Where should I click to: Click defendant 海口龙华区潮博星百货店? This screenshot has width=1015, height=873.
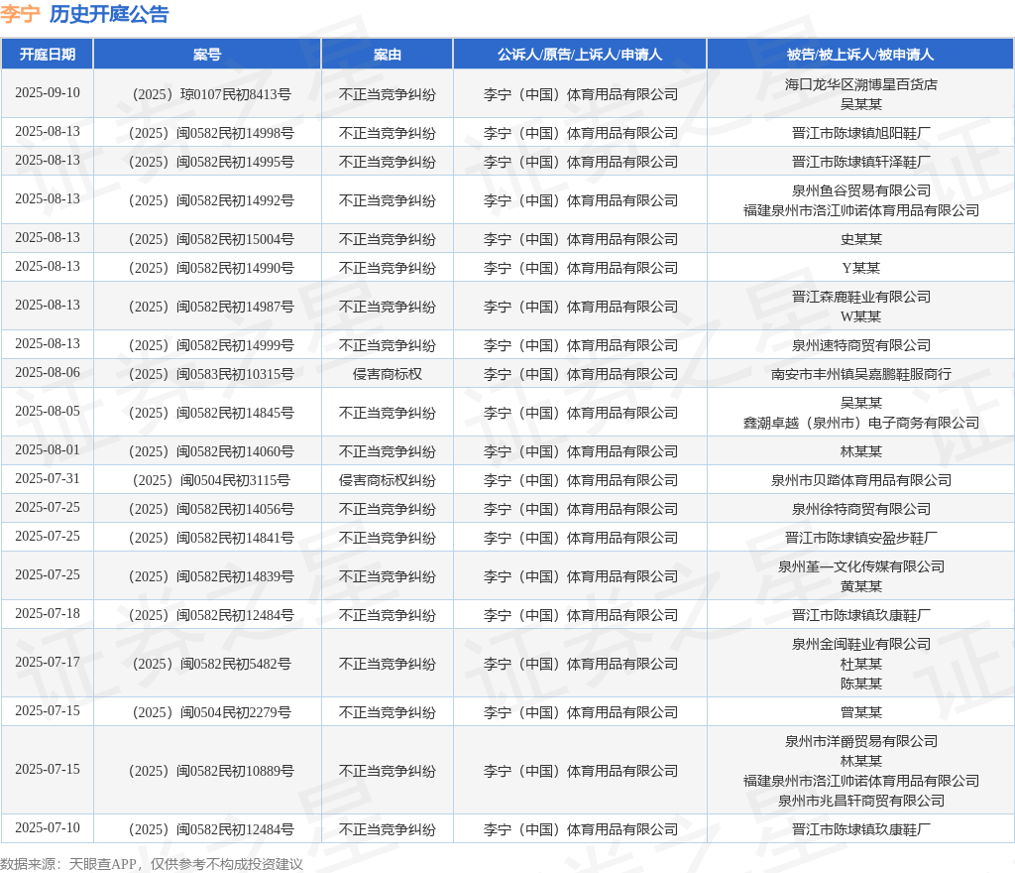(x=861, y=84)
